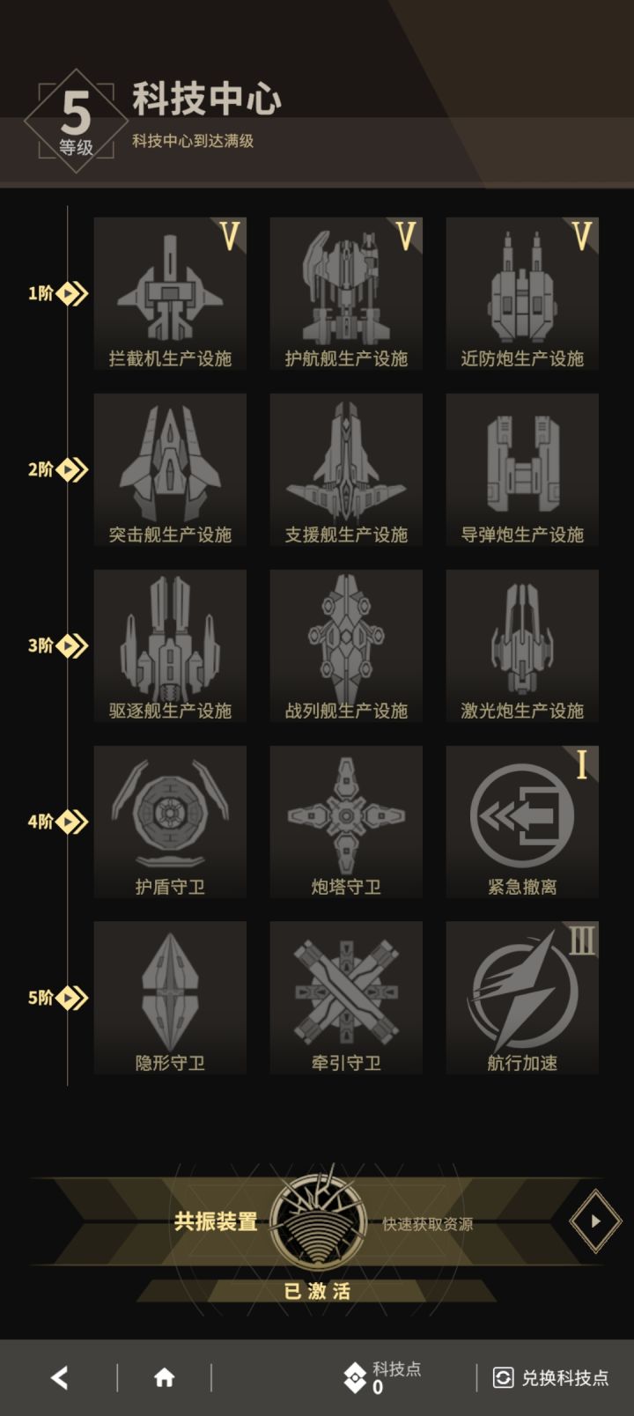Select the 突击舰生产设施 ship icon
Viewport: 634px width, 1416px height.
click(170, 469)
